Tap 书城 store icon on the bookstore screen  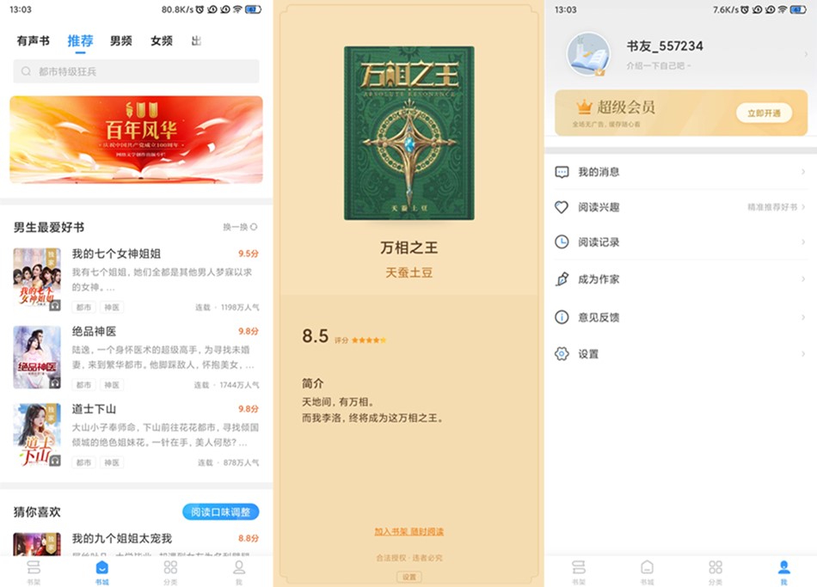[x=102, y=566]
